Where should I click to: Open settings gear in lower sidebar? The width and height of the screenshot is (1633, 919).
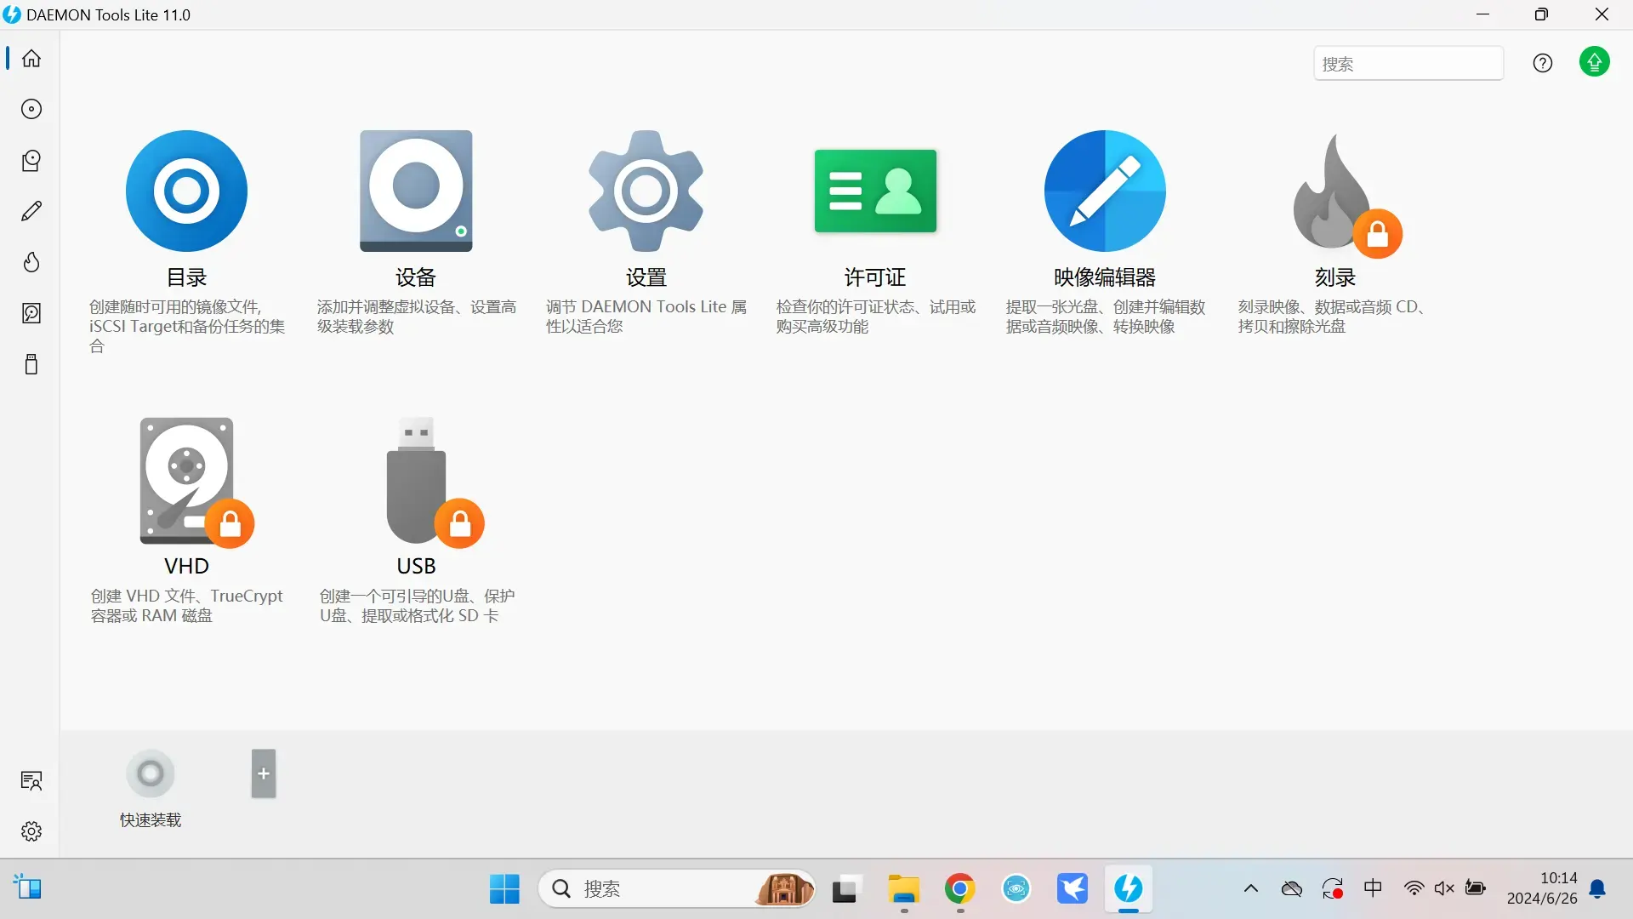pos(31,831)
